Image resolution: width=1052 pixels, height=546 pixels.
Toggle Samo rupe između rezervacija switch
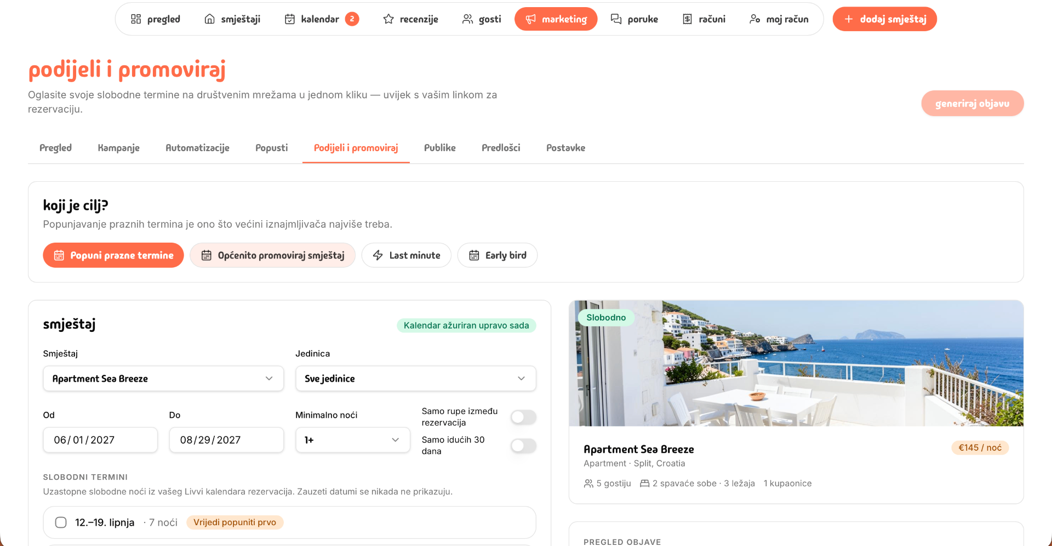coord(523,417)
